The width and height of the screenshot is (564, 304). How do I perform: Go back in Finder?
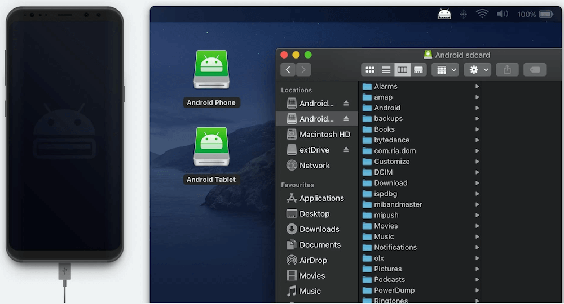pyautogui.click(x=288, y=70)
